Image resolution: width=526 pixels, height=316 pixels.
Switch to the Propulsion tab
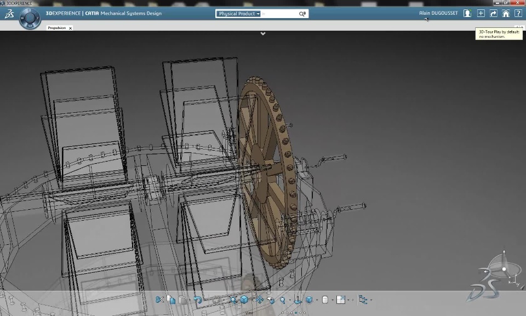56,28
